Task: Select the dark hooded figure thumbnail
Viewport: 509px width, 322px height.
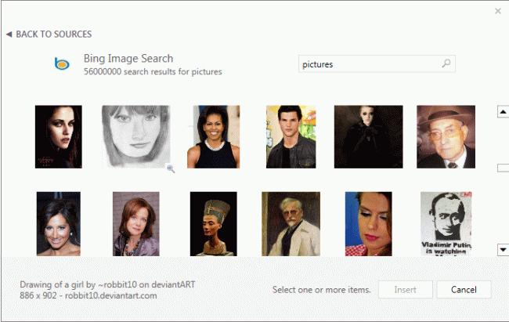Action: (x=368, y=137)
